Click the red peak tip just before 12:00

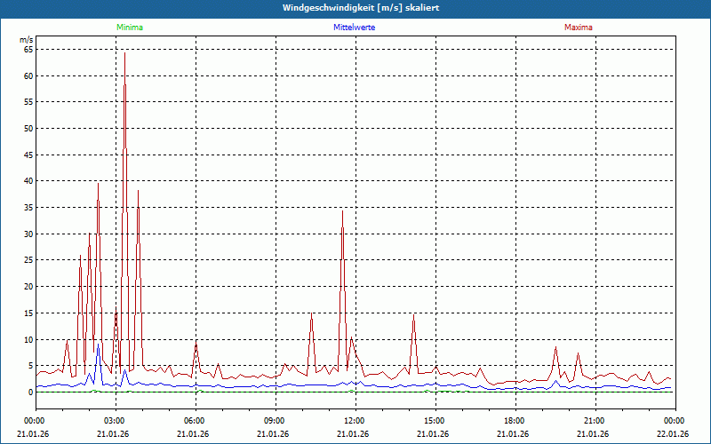point(342,211)
